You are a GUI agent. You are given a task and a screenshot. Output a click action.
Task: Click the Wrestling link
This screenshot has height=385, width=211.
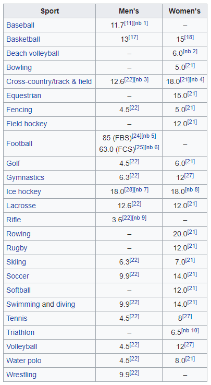tap(21, 375)
